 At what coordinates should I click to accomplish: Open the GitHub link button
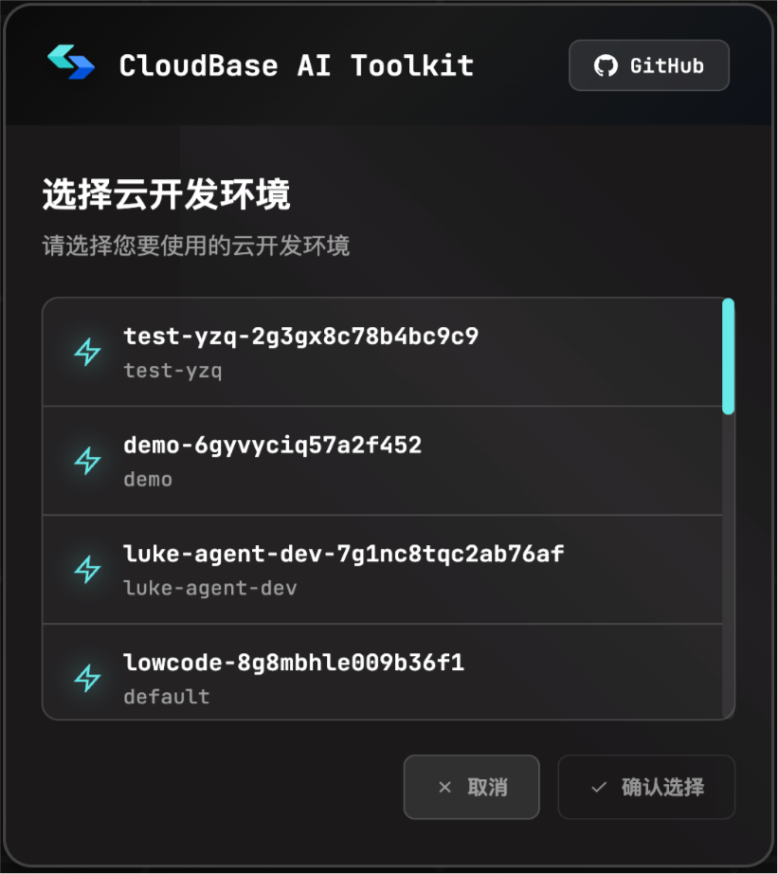click(649, 65)
